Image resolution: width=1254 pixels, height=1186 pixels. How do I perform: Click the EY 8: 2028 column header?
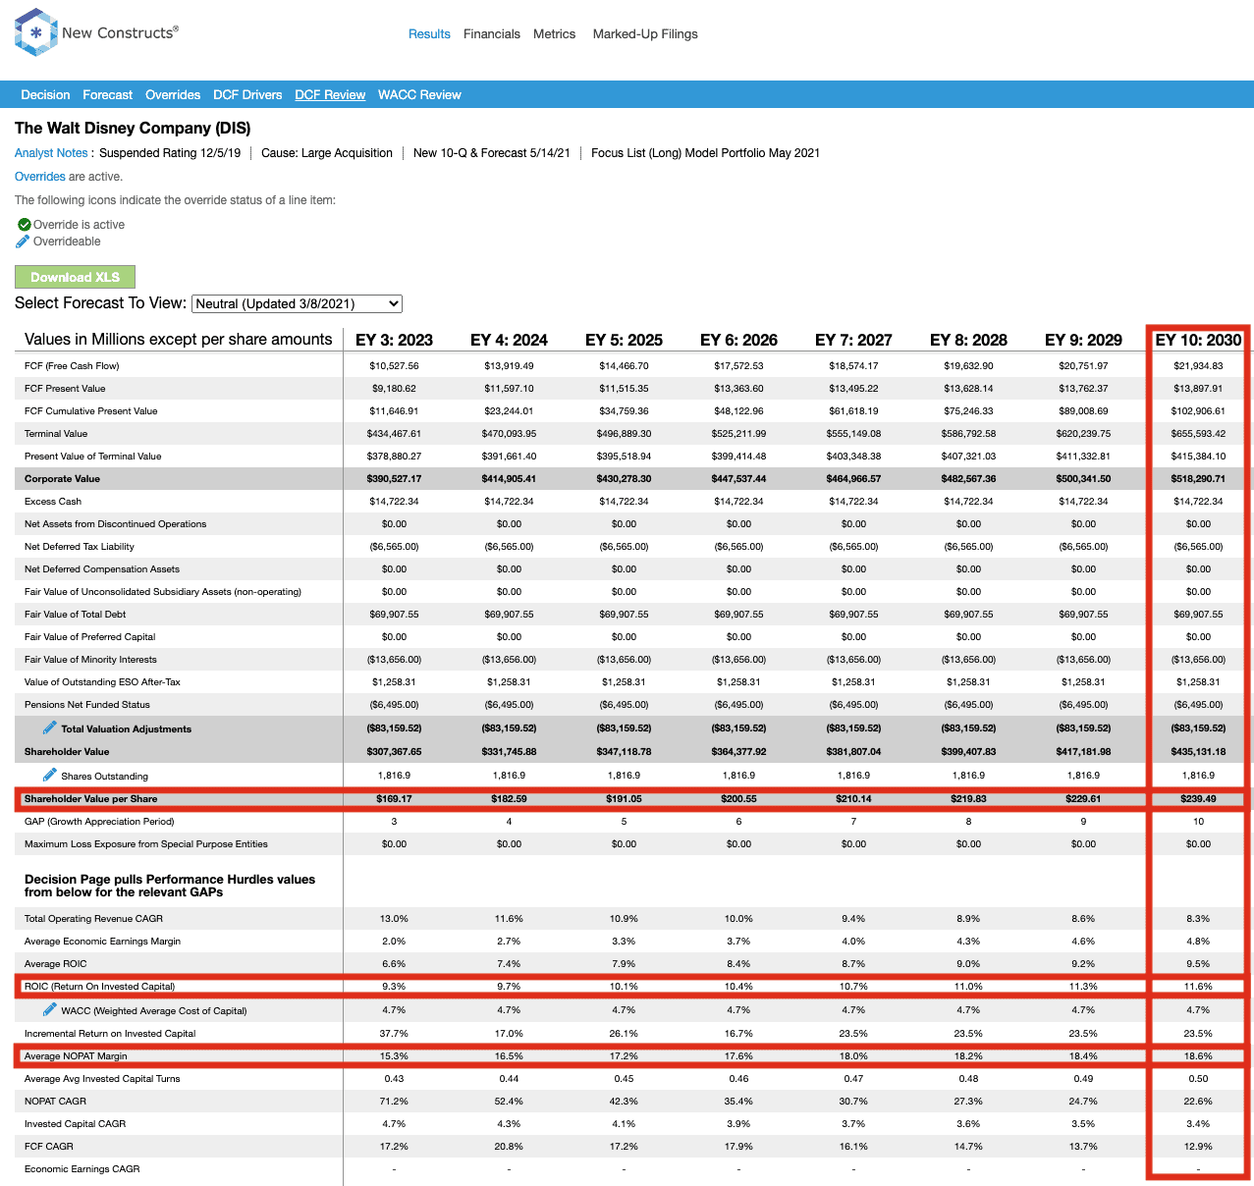[968, 340]
